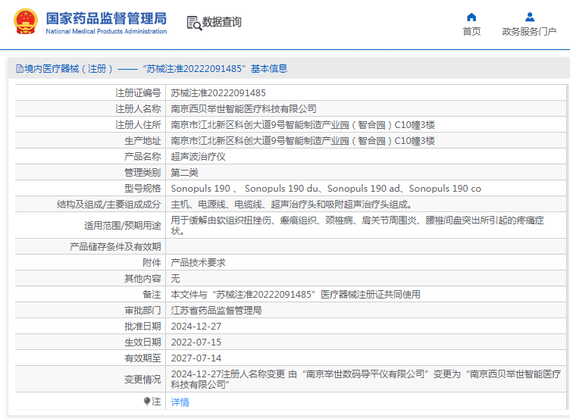Click the 产品储存条件及有效期 label
This screenshot has width=570, height=419.
click(x=115, y=247)
